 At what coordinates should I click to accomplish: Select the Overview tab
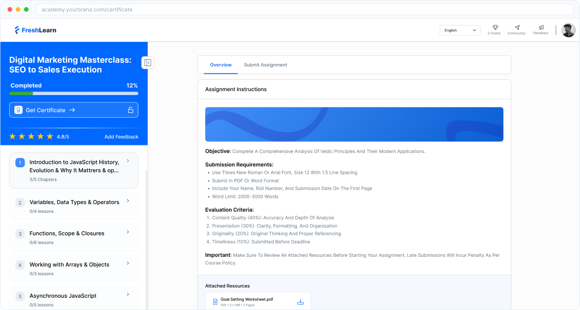(x=221, y=65)
